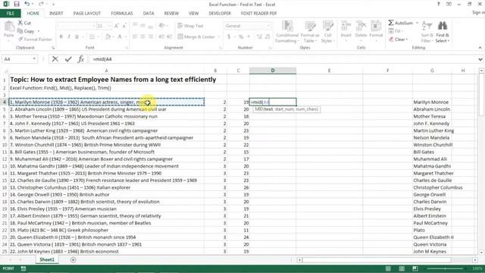Image resolution: width=485 pixels, height=273 pixels.
Task: Open the Clipboard dialog launcher
Action: [53, 48]
